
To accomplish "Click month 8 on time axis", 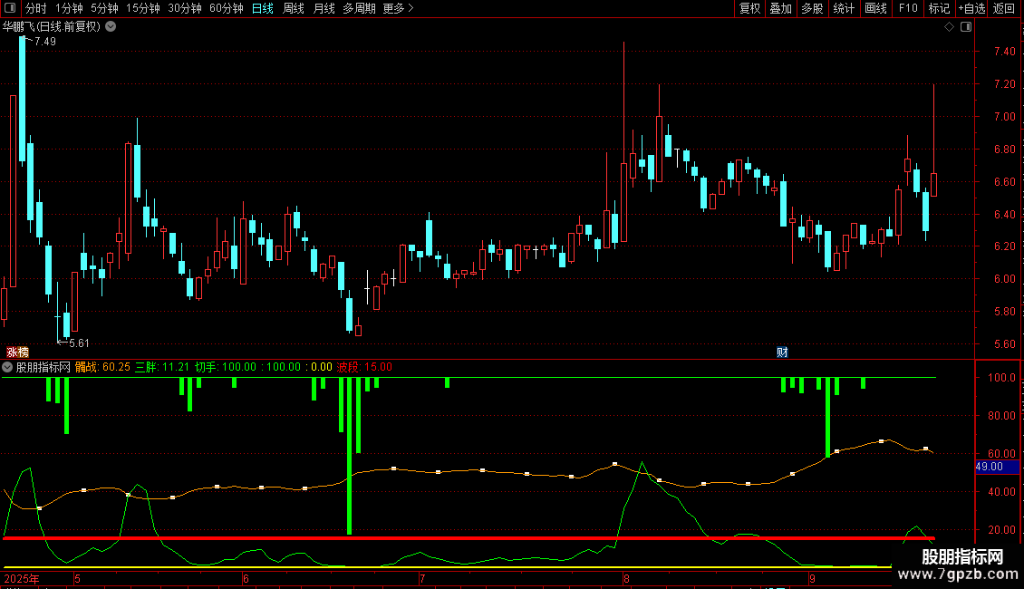I will [626, 578].
